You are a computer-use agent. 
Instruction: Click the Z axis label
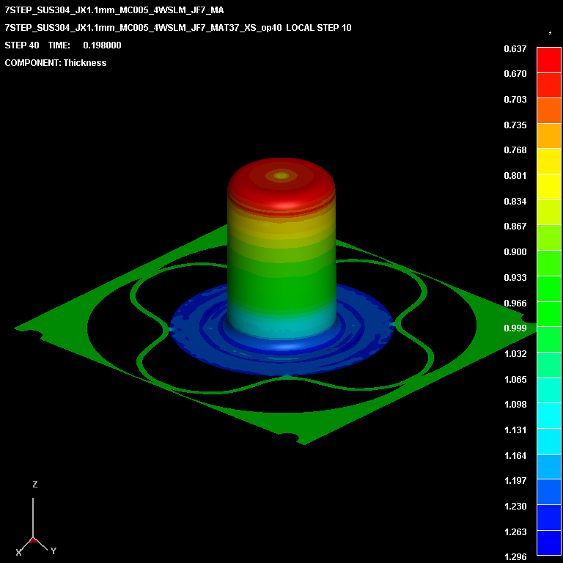(35, 484)
